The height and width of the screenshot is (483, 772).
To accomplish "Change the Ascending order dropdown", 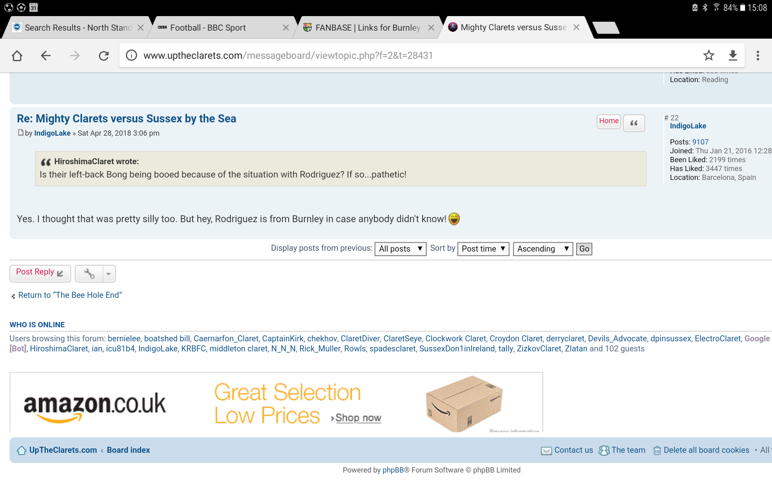I will (x=543, y=249).
